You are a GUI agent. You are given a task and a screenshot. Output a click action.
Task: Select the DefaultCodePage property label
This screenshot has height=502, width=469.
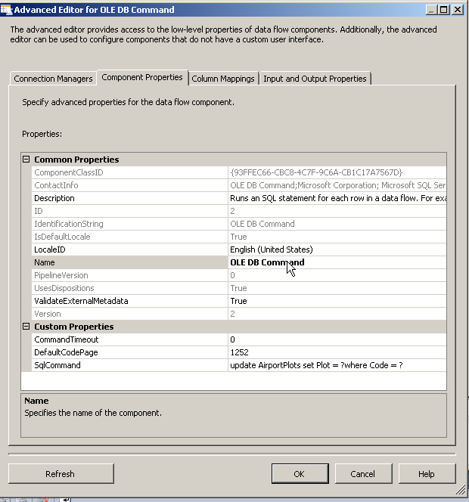[x=66, y=352]
